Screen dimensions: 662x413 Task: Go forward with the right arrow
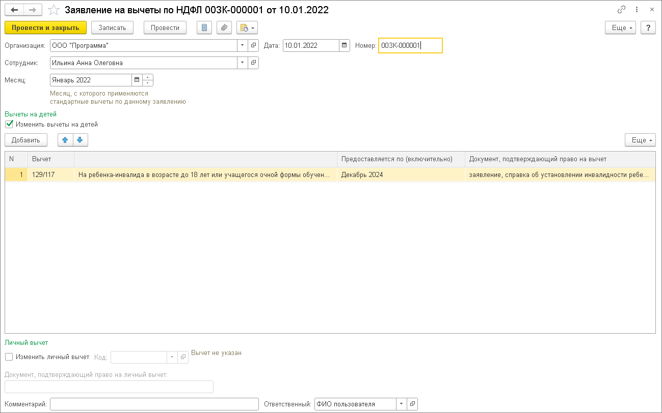point(33,10)
